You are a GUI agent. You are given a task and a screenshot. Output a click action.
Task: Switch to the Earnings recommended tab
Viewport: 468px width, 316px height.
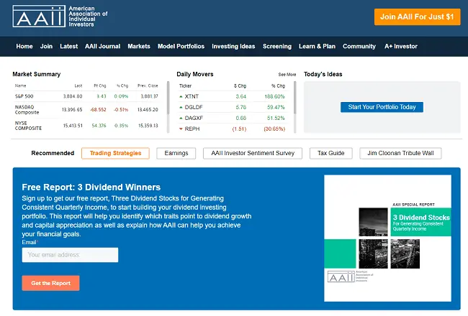tap(176, 153)
